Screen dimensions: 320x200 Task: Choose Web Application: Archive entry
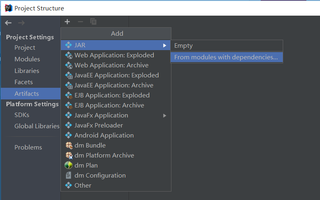pos(115,65)
